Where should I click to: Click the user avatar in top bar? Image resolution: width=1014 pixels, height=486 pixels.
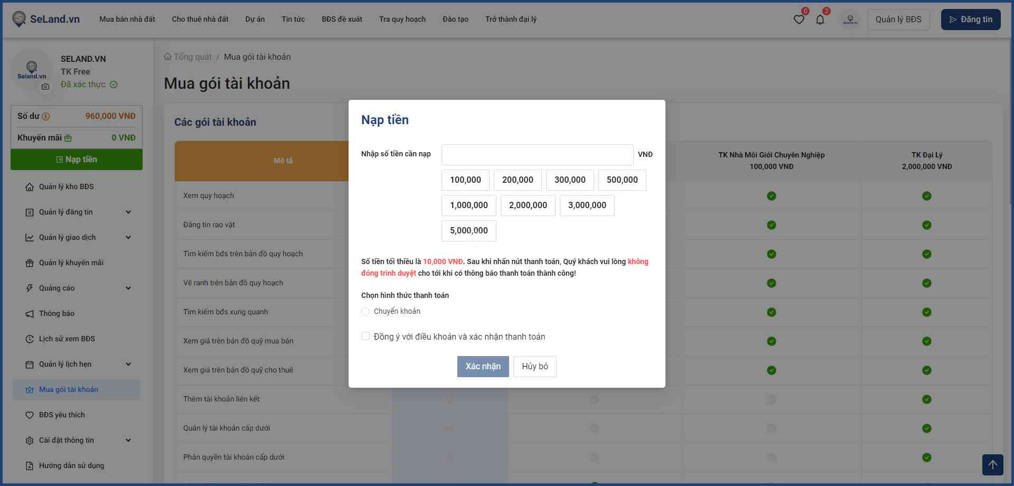(850, 20)
